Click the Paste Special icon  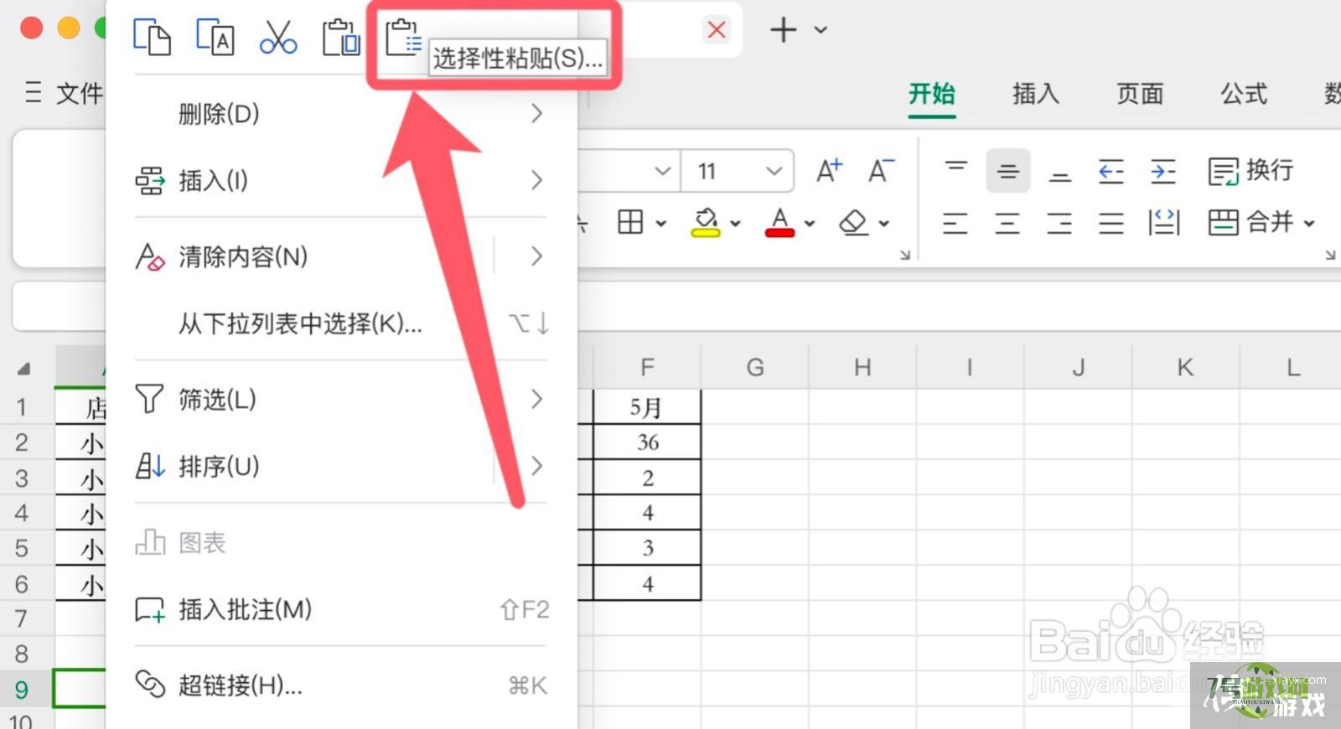403,38
